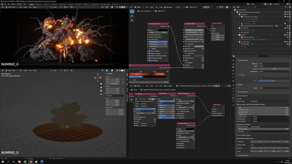Click the pan hand icon in lower viewport
The height and width of the screenshot is (164, 292).
coord(101,87)
